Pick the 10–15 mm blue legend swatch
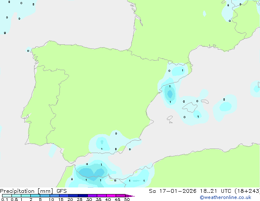Image resolution: width=260 pixels, height=201 pixels. pos(54,196)
